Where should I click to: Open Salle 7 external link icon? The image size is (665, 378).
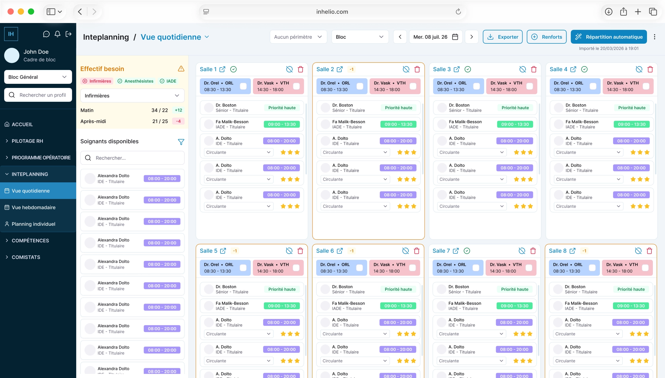tap(456, 251)
